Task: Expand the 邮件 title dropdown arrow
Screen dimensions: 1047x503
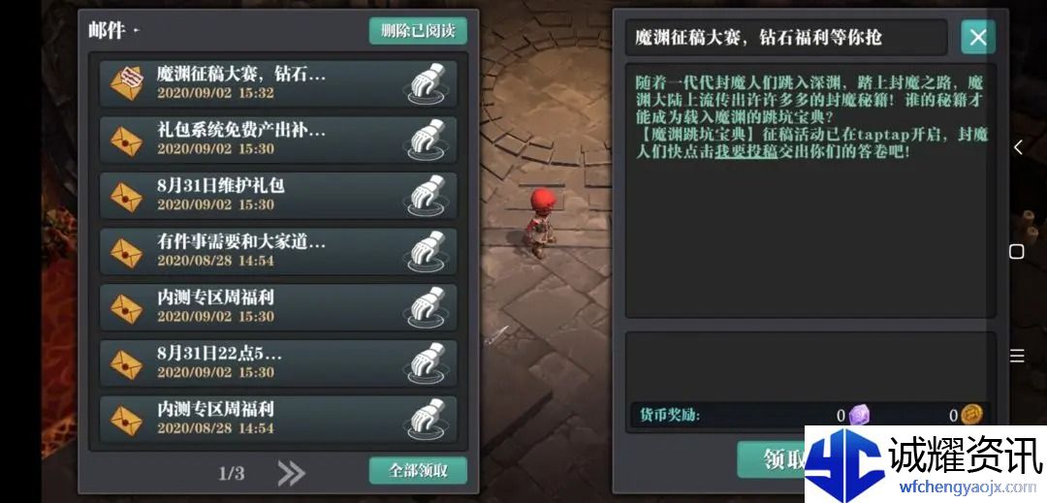Action: 137,31
